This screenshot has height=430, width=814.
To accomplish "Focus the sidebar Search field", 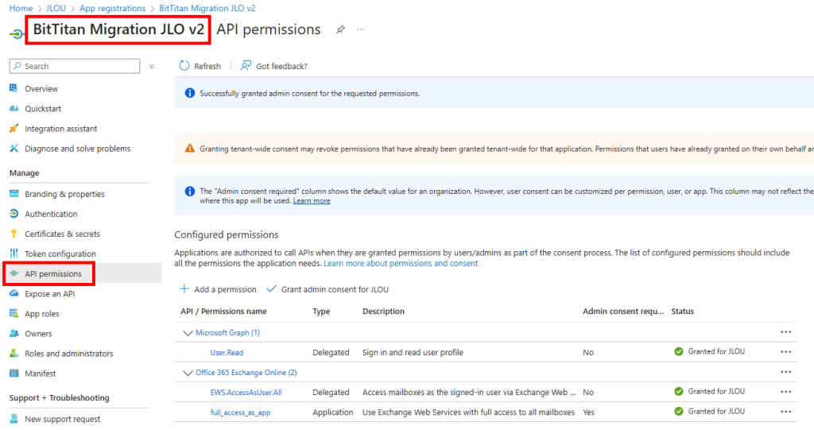I will [75, 66].
